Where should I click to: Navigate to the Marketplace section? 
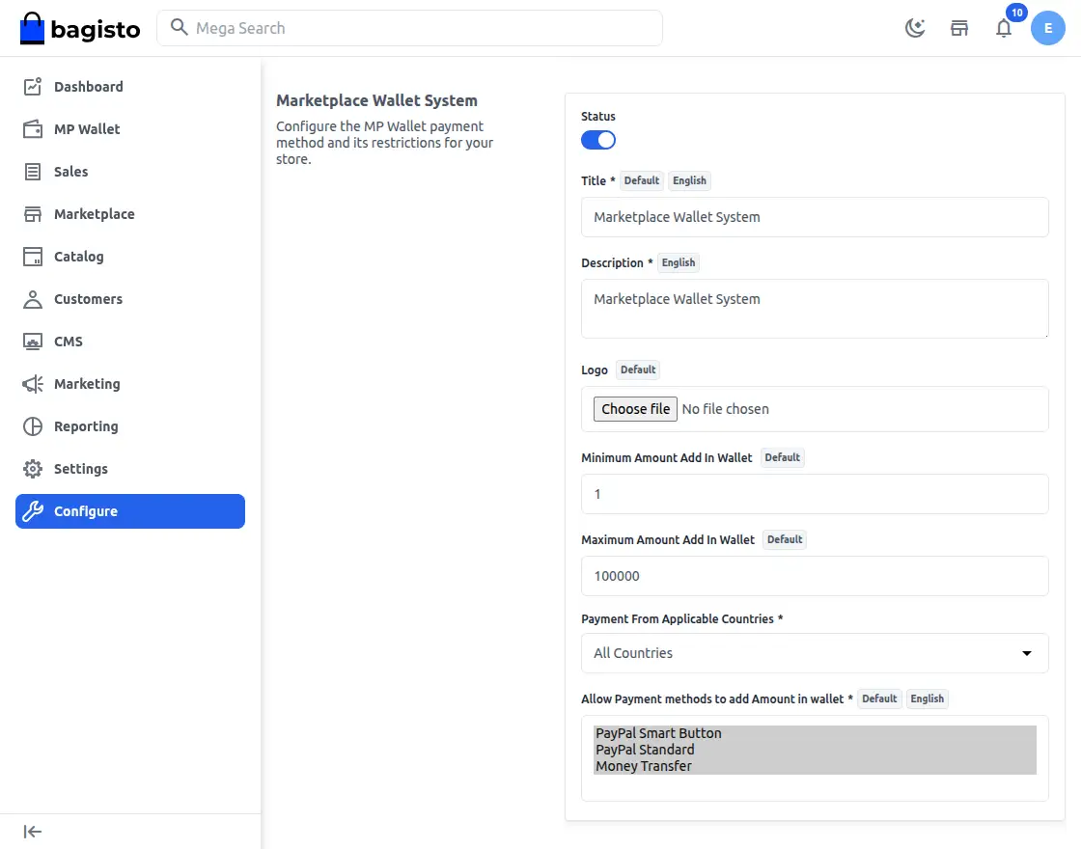pos(95,213)
